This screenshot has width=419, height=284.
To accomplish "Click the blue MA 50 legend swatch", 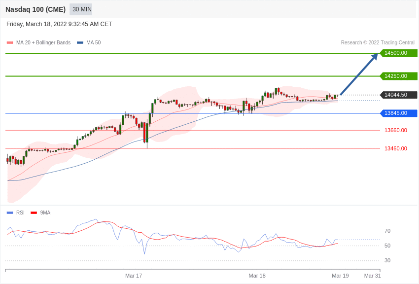I will (80, 43).
